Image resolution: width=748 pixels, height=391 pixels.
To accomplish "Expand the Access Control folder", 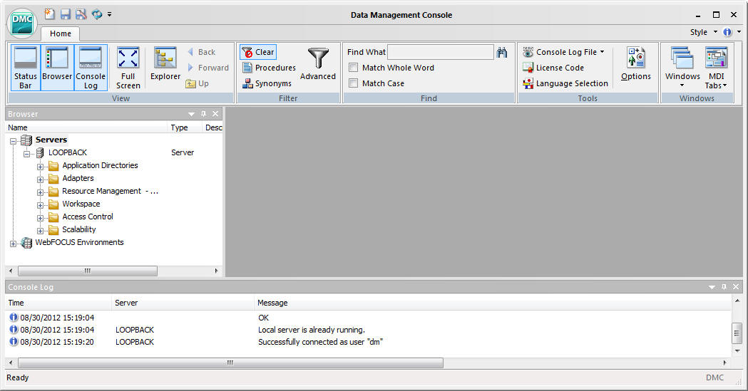I will (x=40, y=218).
